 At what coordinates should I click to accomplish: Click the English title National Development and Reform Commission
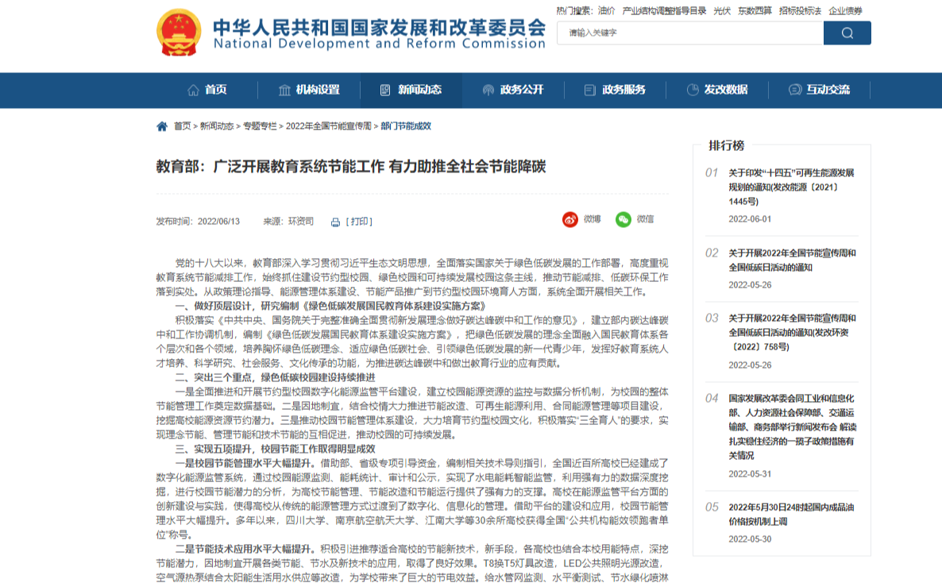click(x=380, y=44)
